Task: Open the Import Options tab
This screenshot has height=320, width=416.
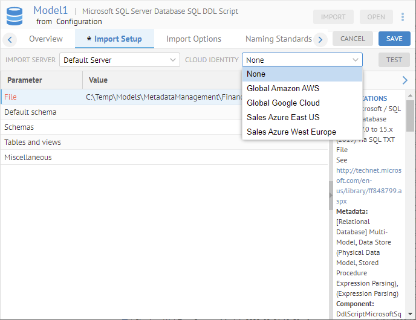Action: [x=193, y=39]
